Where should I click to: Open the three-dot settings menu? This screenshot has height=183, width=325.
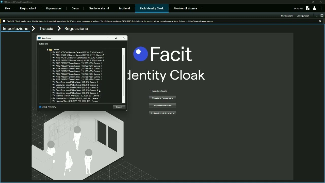[x=321, y=8]
